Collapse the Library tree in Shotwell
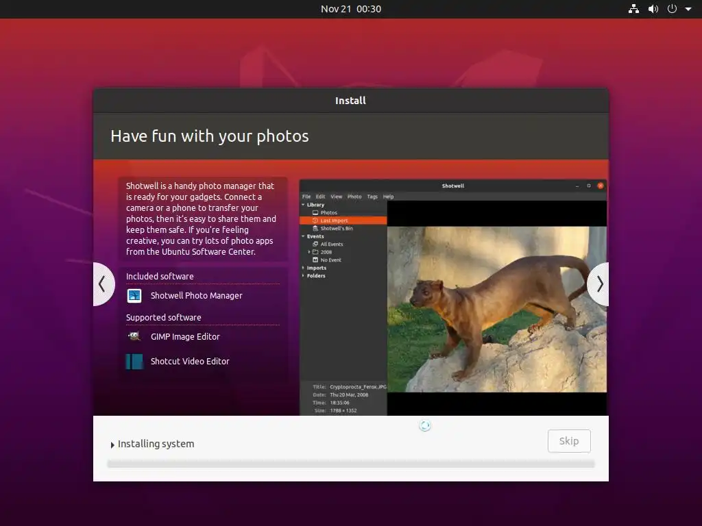The image size is (702, 526). (x=303, y=205)
